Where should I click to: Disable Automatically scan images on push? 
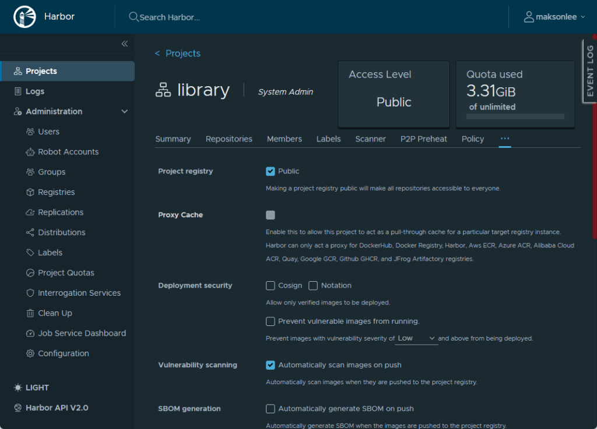tap(271, 365)
